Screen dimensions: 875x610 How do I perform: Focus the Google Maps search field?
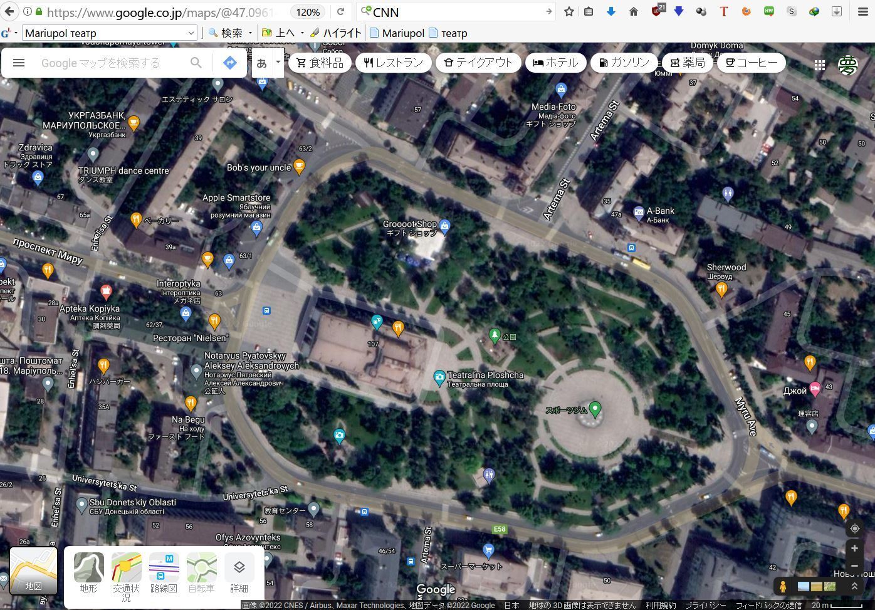click(112, 63)
